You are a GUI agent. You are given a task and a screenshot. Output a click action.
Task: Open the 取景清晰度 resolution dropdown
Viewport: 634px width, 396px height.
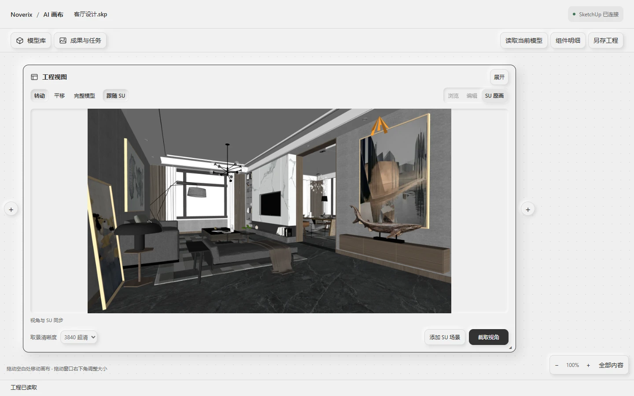pos(78,337)
